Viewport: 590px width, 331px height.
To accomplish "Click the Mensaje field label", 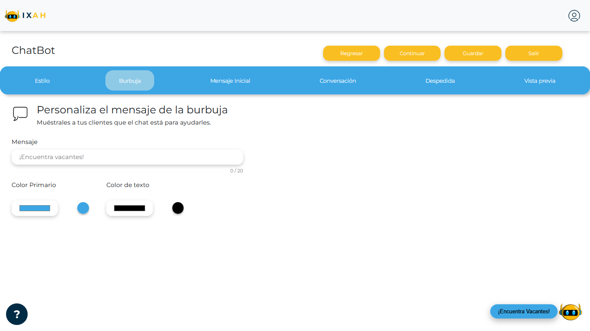I will point(25,142).
